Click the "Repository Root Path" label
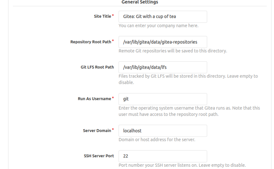The width and height of the screenshot is (274, 169). point(91,42)
